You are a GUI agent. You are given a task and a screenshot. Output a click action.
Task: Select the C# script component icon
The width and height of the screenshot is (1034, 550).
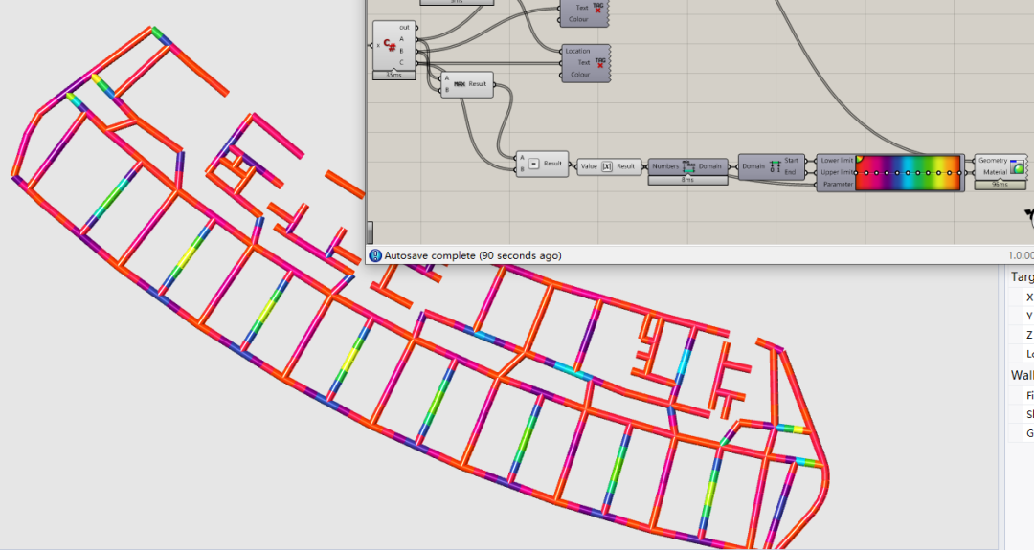[x=391, y=46]
